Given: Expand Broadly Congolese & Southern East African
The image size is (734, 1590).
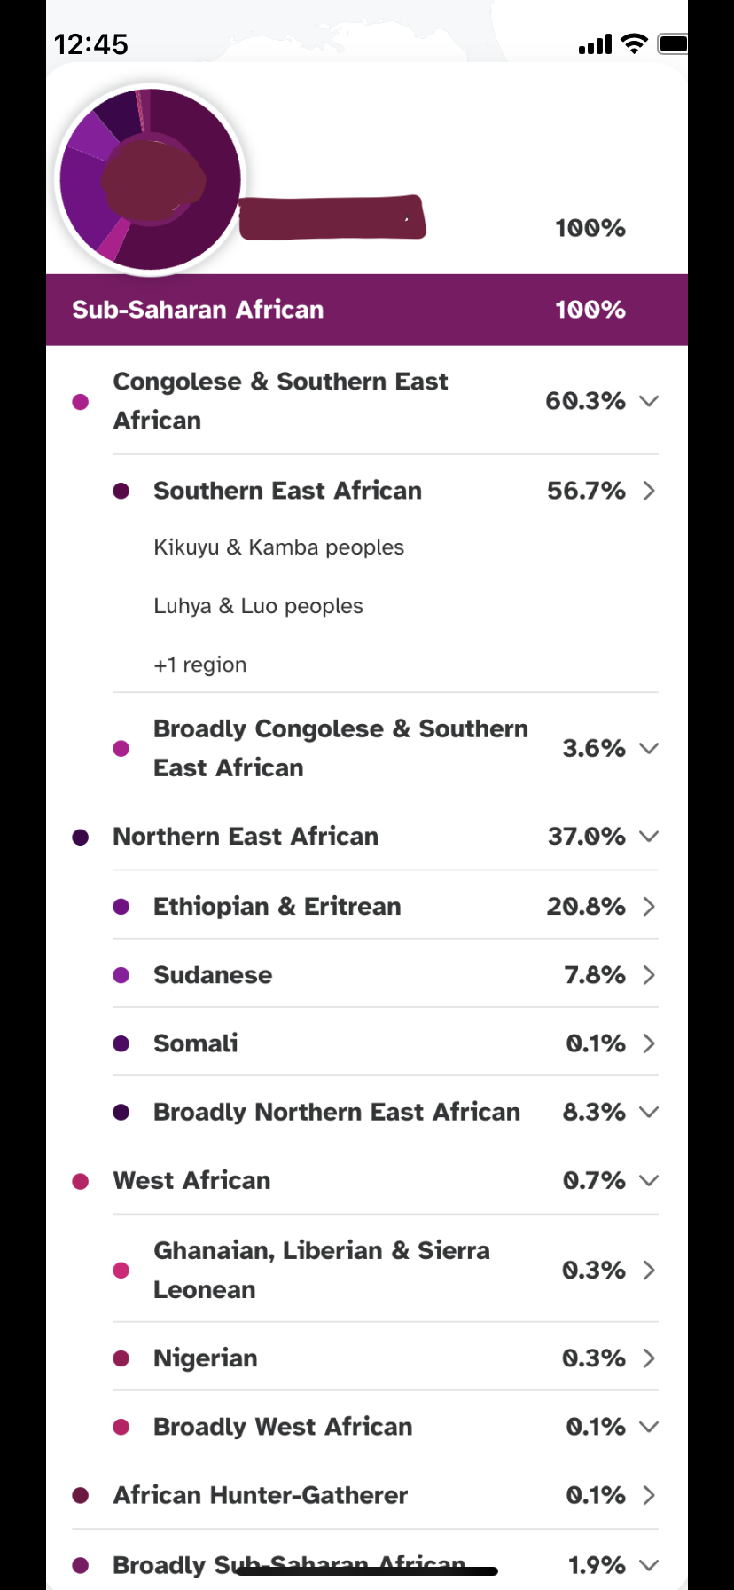Looking at the screenshot, I should coord(649,748).
